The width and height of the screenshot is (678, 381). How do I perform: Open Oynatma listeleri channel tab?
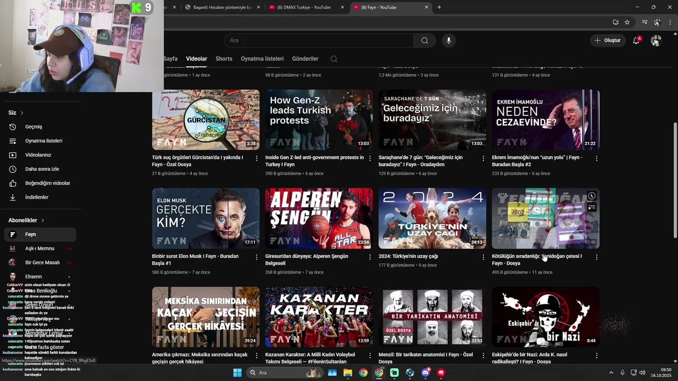tap(262, 59)
